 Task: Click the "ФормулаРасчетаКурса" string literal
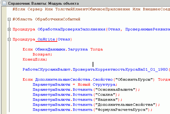[121, 110]
